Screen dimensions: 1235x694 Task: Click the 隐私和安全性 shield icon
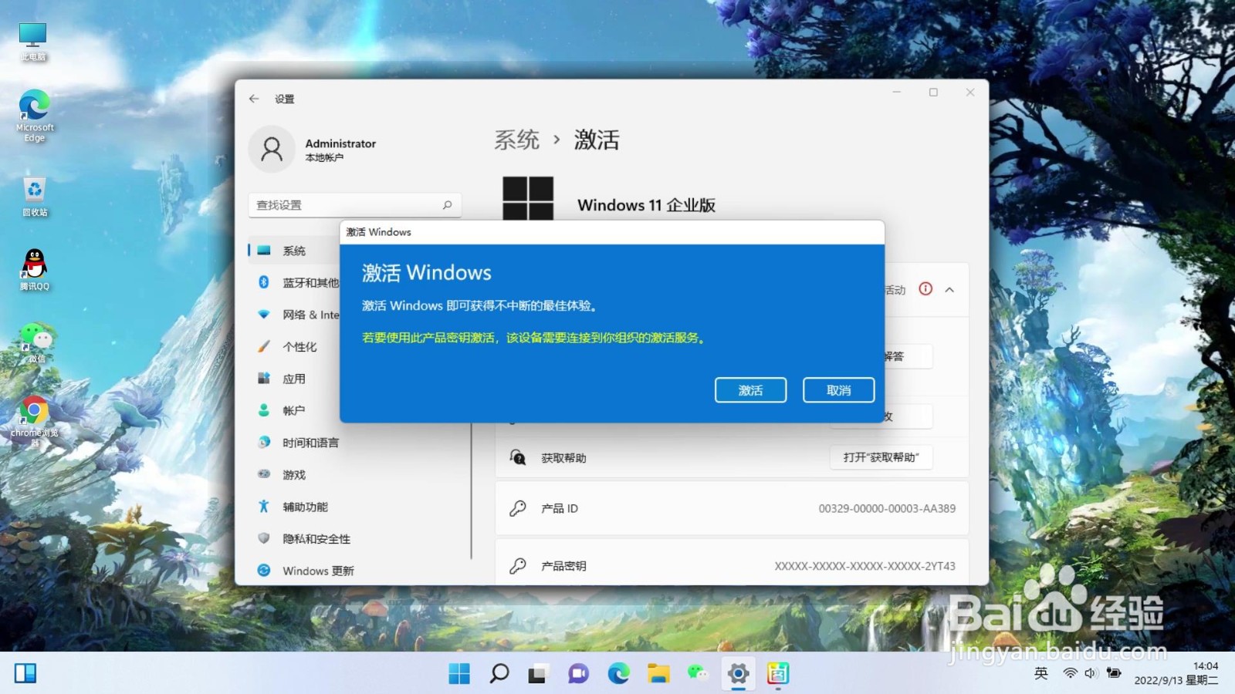[x=264, y=538]
